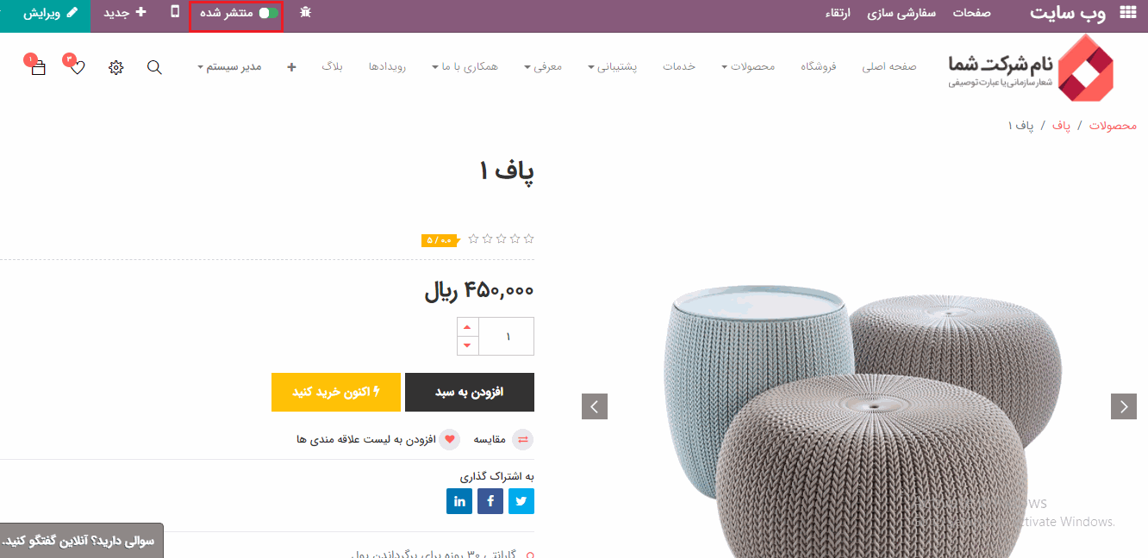The image size is (1148, 558).
Task: Increase quantity with the up arrow
Action: (467, 327)
